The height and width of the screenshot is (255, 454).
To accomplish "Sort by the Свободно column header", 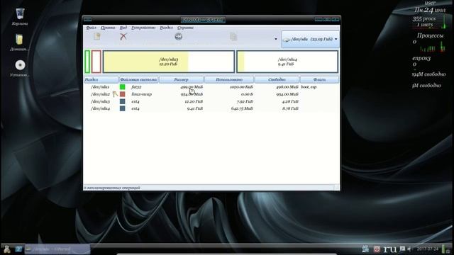I will coord(277,79).
